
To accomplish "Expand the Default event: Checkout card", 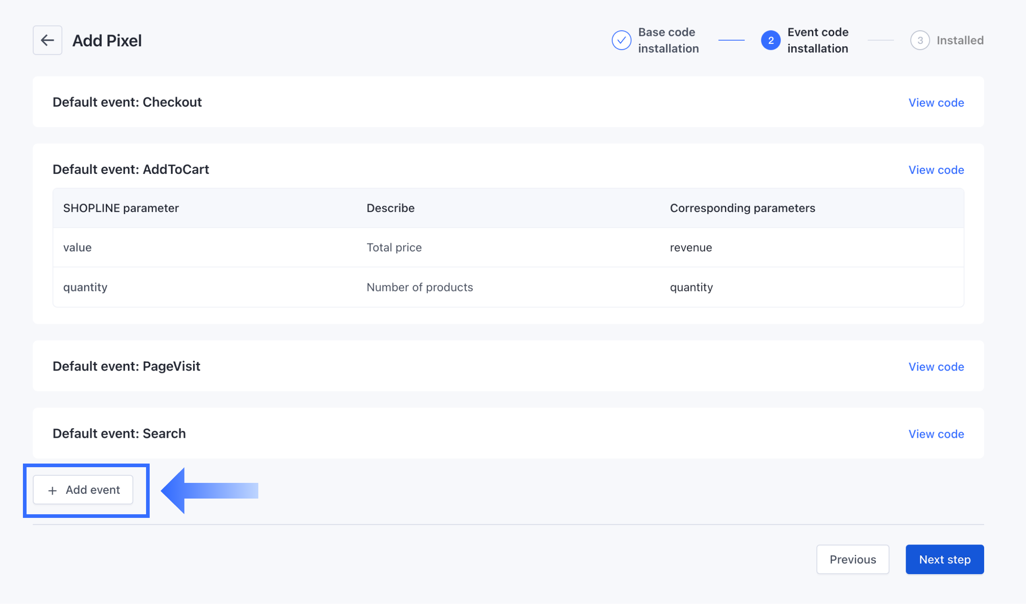I will 127,102.
